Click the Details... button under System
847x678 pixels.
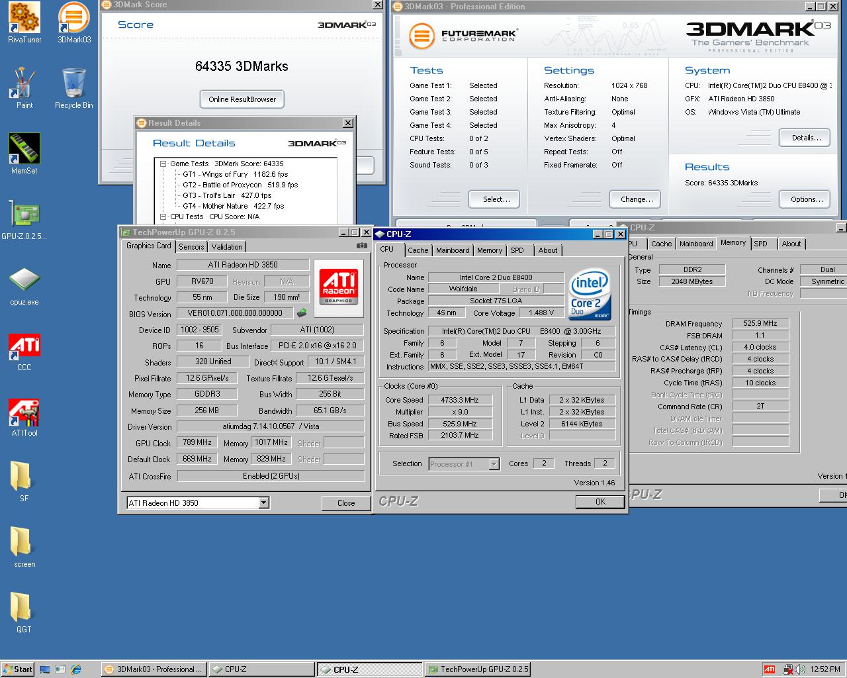click(x=805, y=138)
